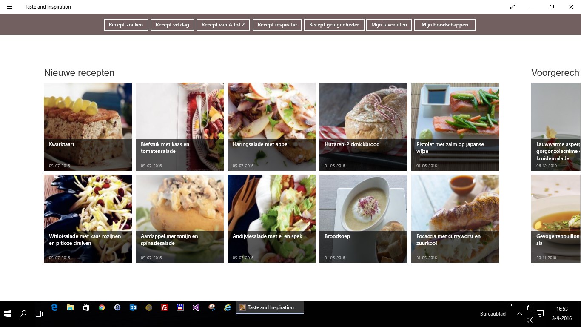This screenshot has height=327, width=581.
Task: Open Aardappel met tonijn en spinaziesalade
Action: coord(179,218)
